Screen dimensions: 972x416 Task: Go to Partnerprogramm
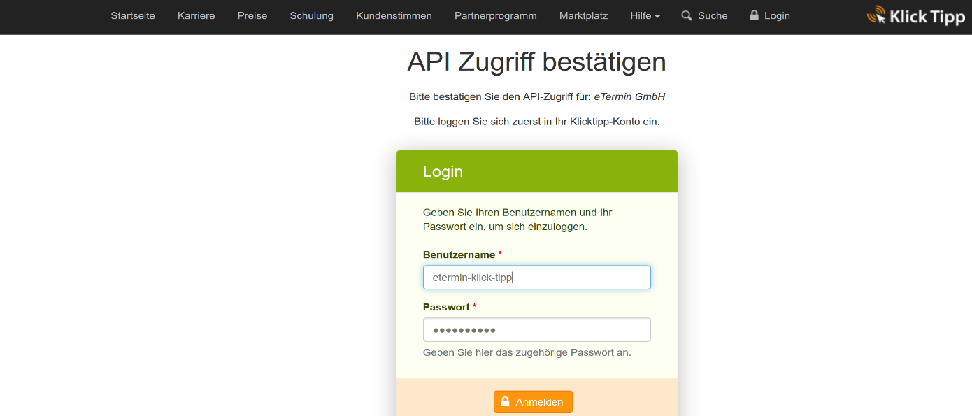496,15
